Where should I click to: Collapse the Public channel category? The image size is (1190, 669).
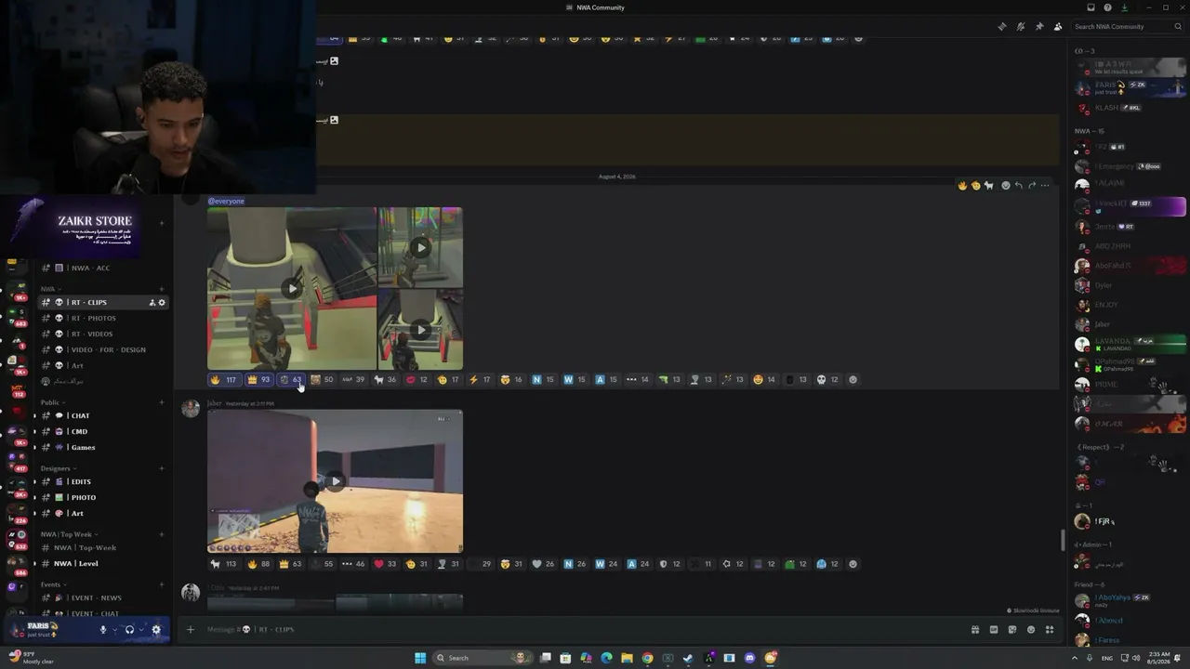(51, 402)
